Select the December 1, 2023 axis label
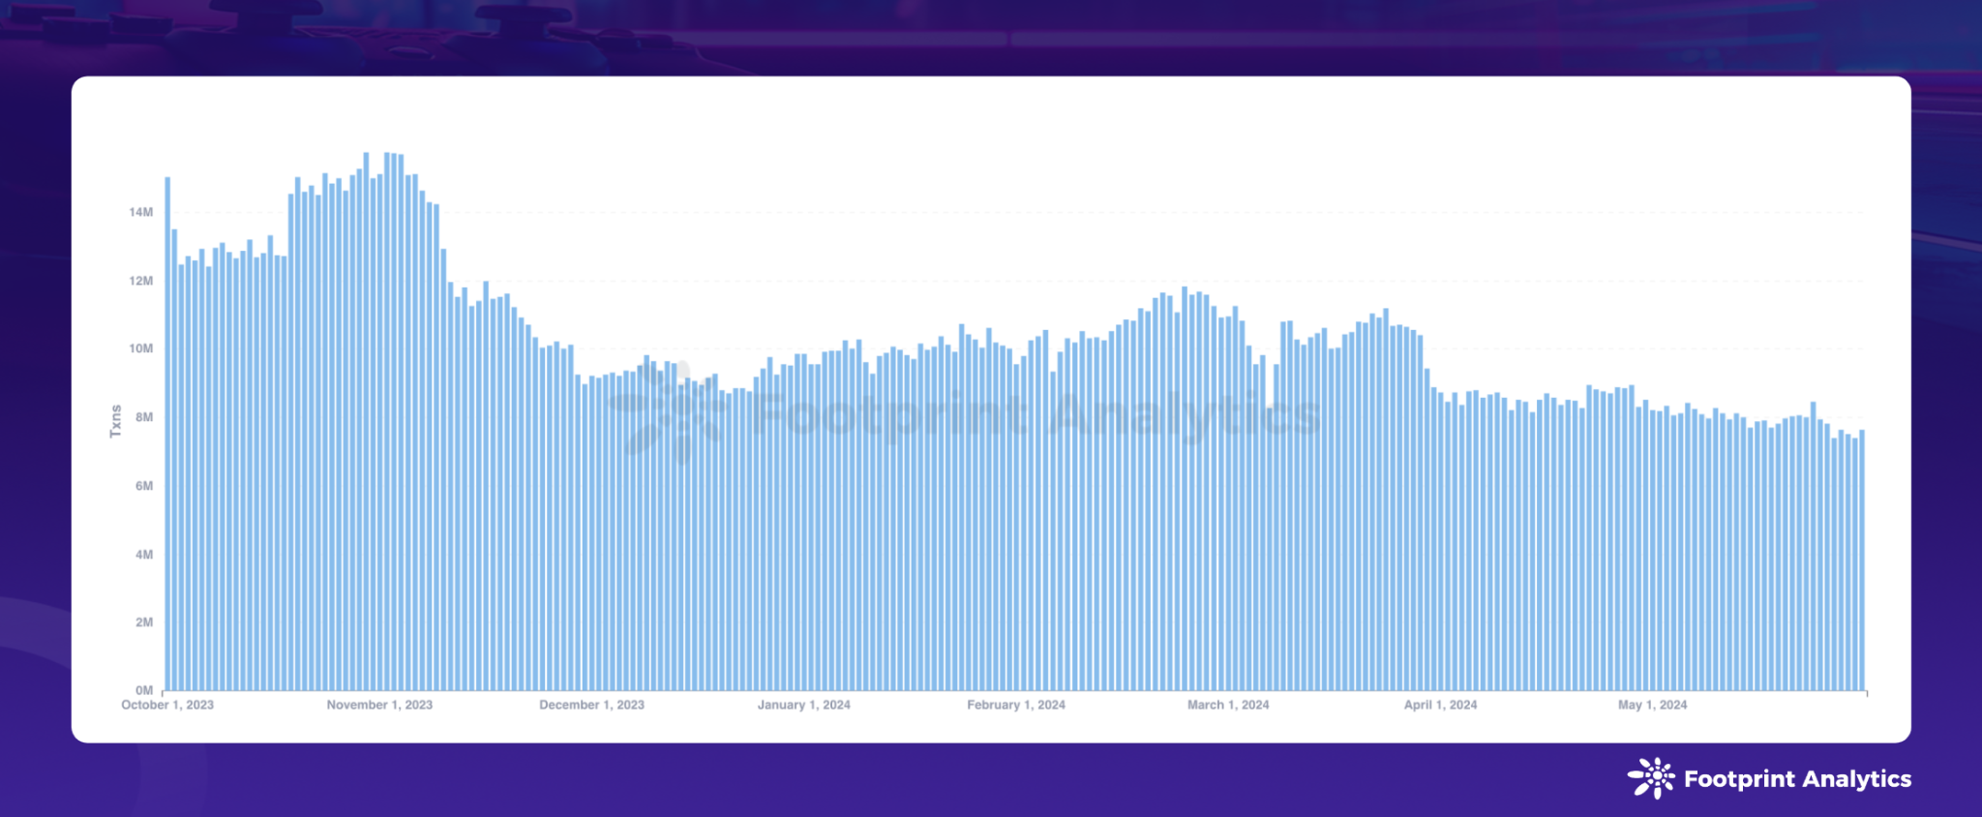1982x817 pixels. click(591, 705)
